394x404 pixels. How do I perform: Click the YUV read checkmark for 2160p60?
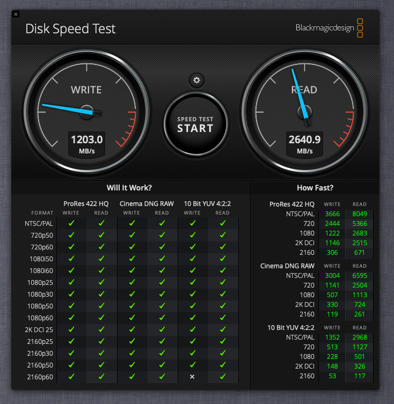click(223, 377)
